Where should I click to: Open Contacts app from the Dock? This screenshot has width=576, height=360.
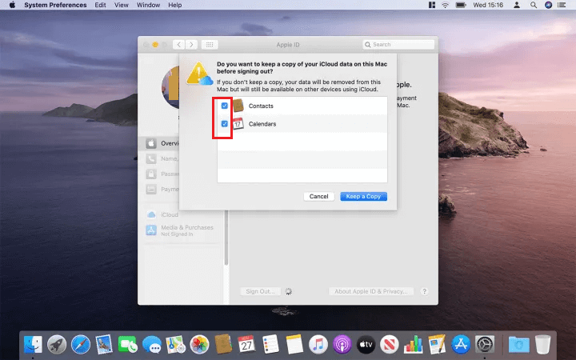[223, 344]
